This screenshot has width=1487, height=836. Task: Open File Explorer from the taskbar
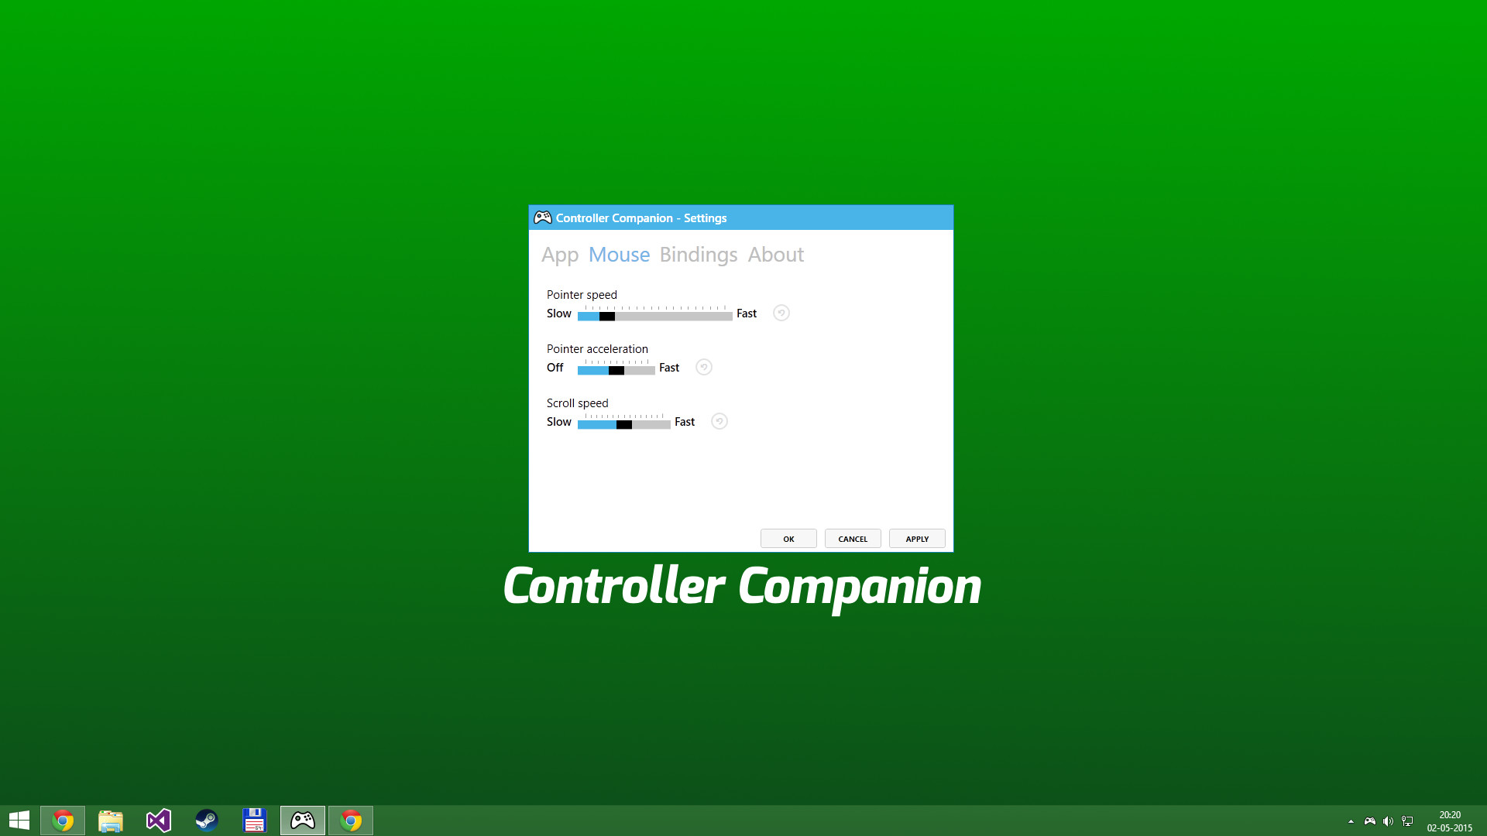coord(111,820)
